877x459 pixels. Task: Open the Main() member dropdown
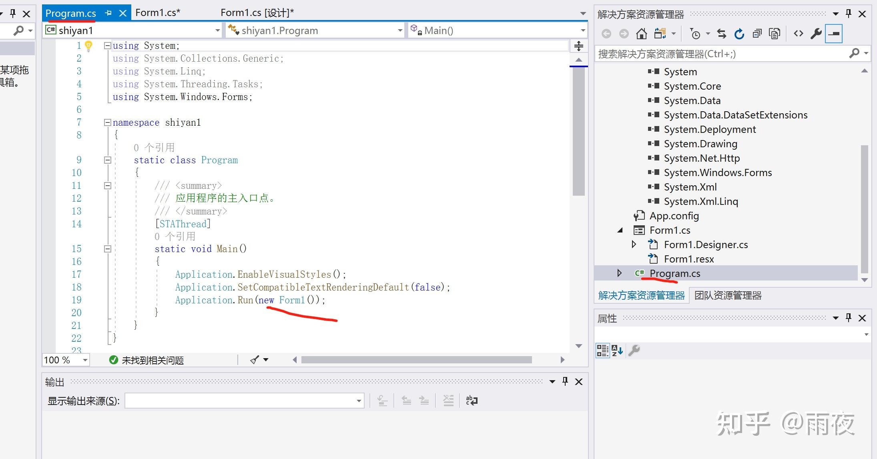583,30
